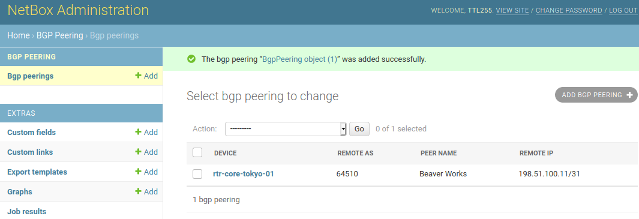Open the EXTRAS sidebar section header
Screen dimensions: 639x219
21,113
